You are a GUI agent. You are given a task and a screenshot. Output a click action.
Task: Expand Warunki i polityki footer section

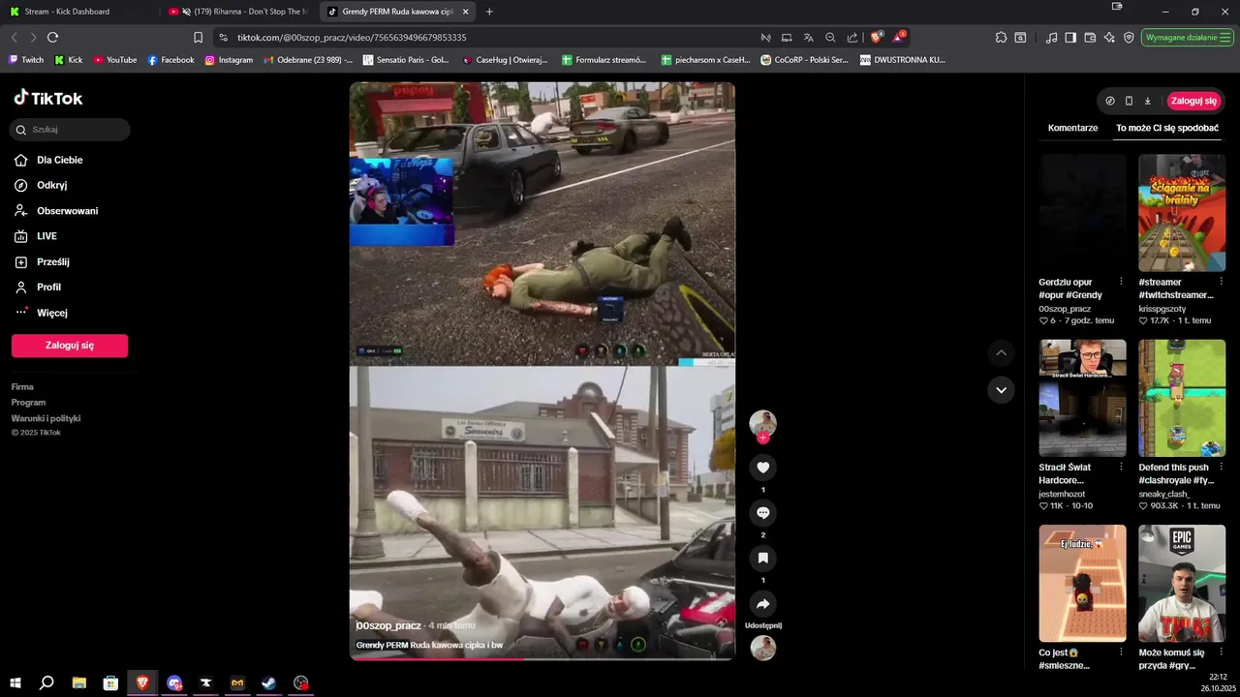click(x=46, y=418)
